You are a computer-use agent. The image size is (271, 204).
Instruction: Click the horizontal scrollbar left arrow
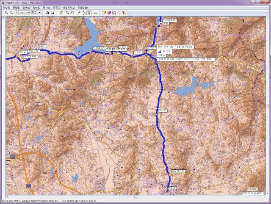coord(7,197)
